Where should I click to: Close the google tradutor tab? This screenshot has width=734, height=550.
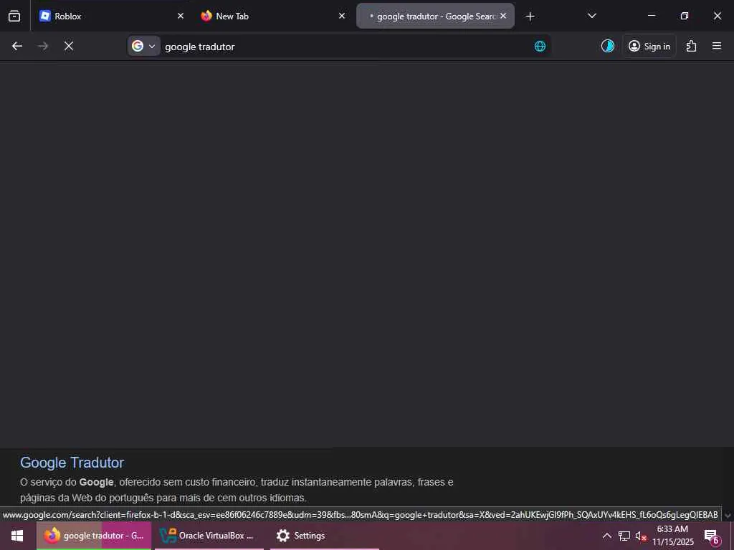pos(503,16)
